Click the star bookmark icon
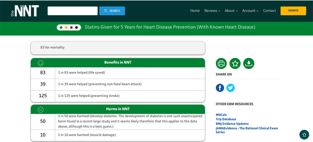The image size is (313, 142). 235,64
